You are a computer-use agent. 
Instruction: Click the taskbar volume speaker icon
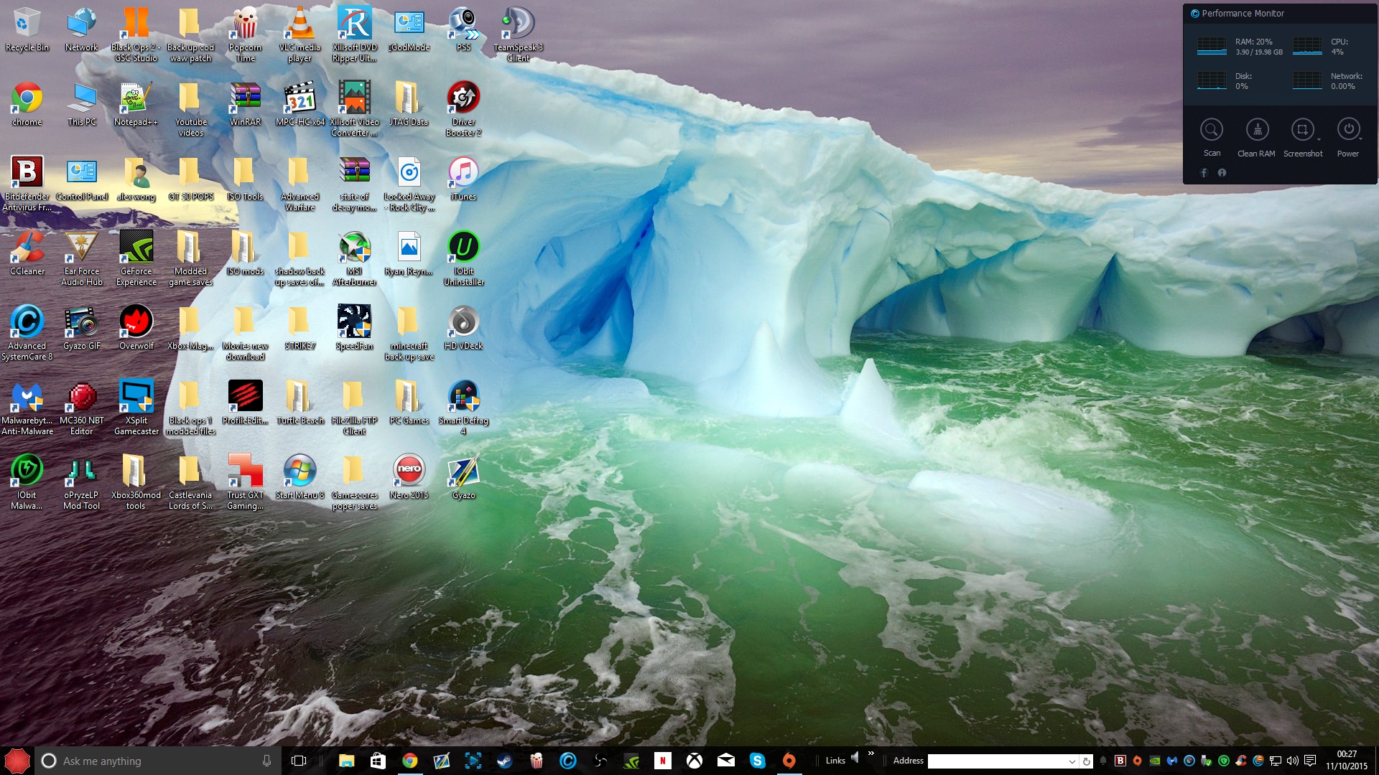pos(1293,761)
